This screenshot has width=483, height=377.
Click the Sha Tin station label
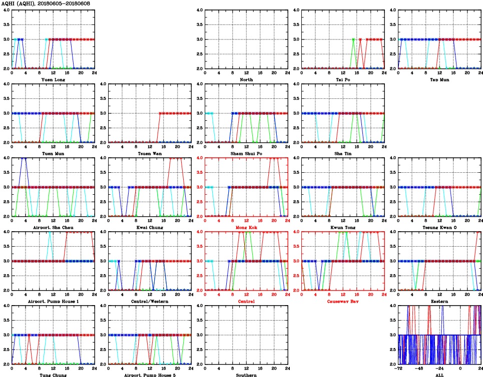(x=343, y=153)
